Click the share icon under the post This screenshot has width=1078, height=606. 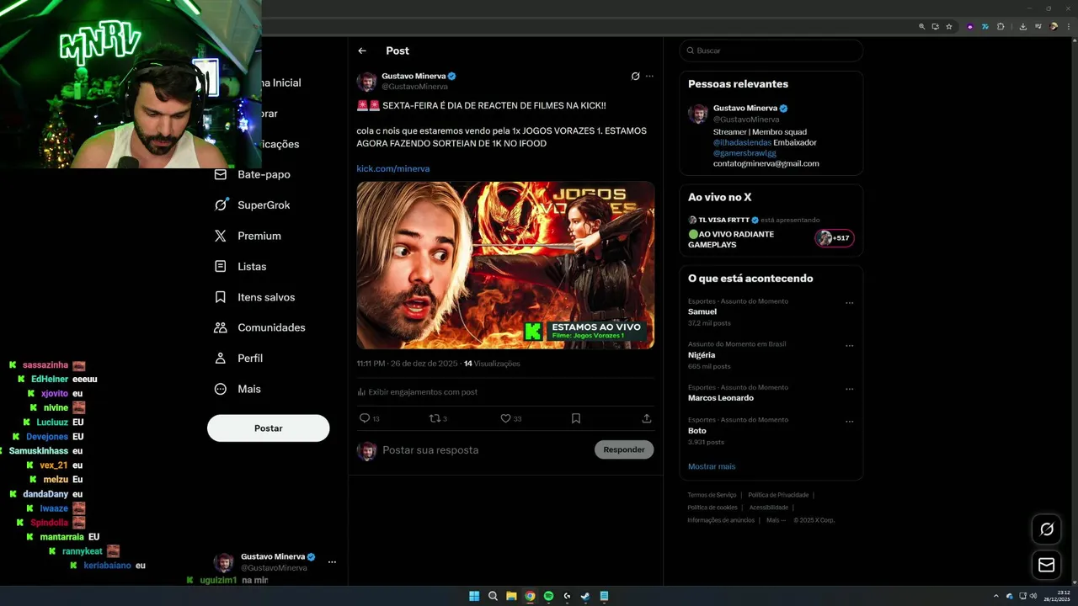647,418
